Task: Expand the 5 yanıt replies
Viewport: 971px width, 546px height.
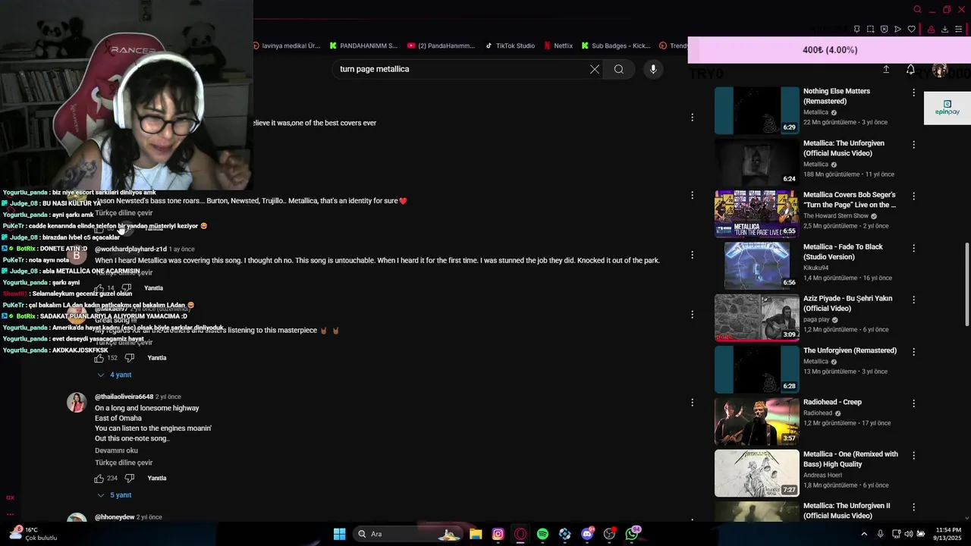Action: click(114, 495)
